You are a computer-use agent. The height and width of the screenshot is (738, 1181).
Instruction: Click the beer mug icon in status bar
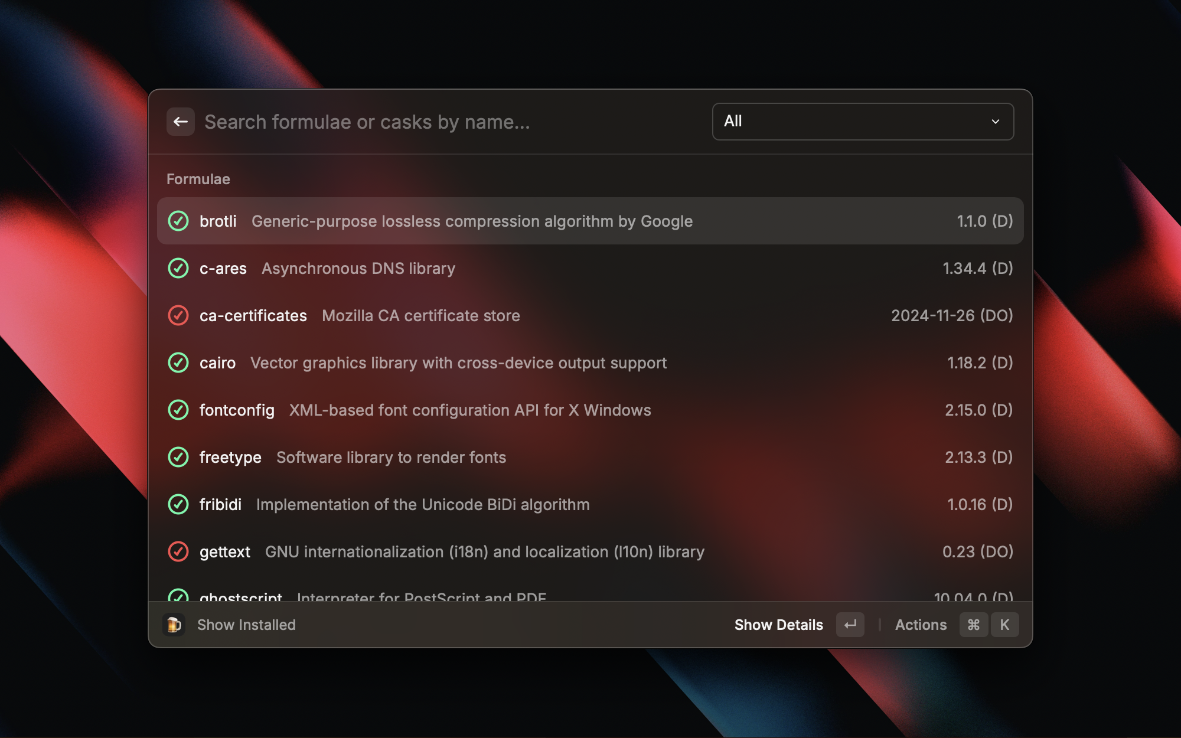tap(174, 625)
